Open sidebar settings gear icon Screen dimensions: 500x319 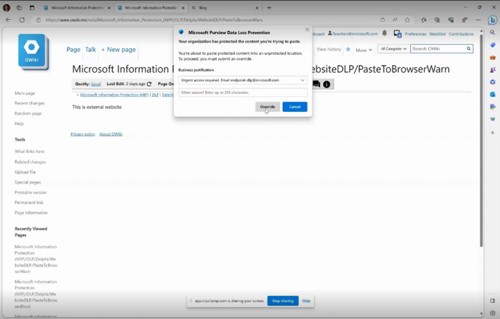[x=492, y=313]
